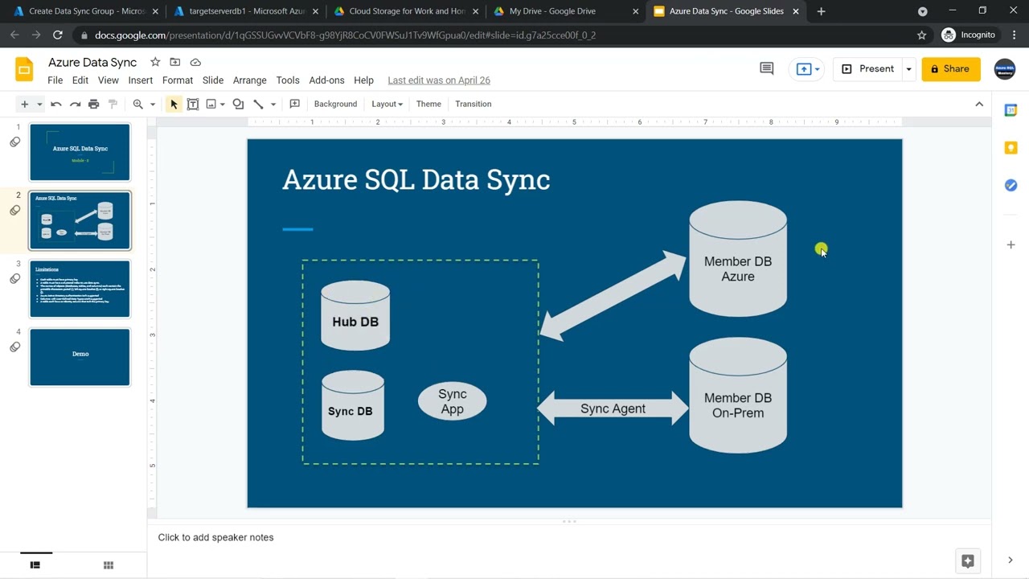1029x579 pixels.
Task: Open Present options dropdown arrow
Action: (908, 69)
